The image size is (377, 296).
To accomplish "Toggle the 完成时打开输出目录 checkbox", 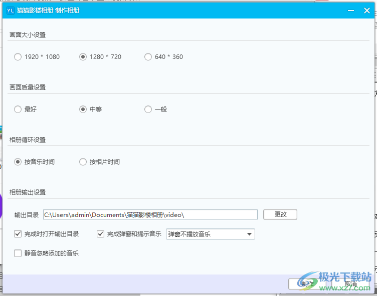I will point(19,233).
